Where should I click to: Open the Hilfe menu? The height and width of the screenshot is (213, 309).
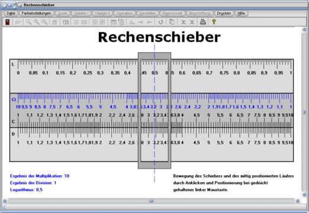242,13
